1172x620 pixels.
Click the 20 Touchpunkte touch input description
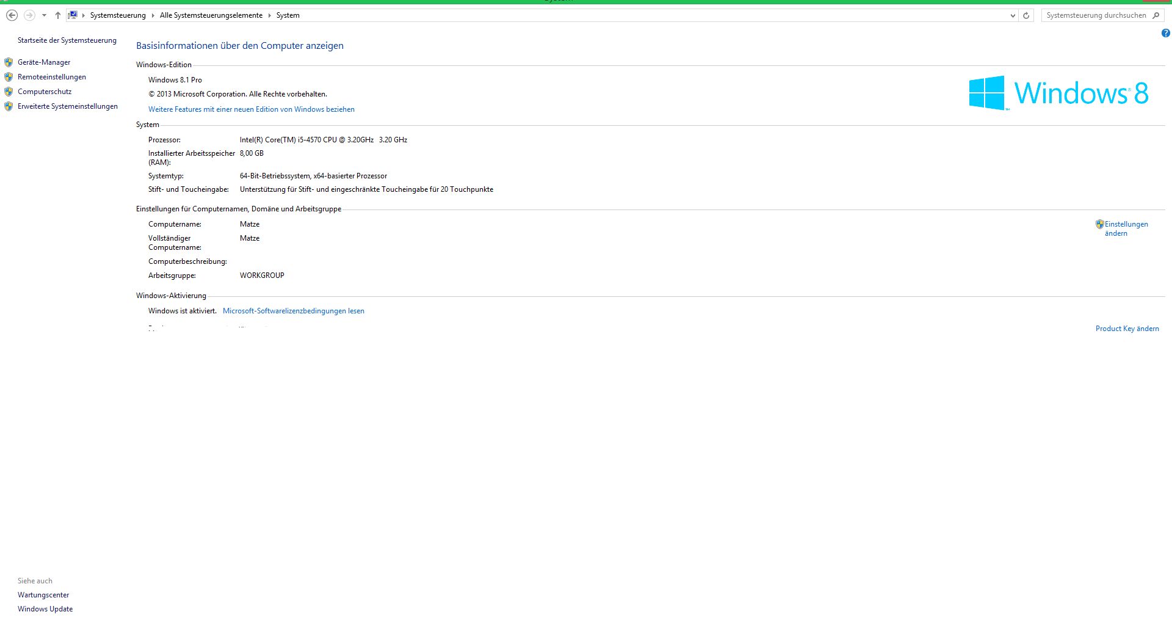(x=366, y=189)
